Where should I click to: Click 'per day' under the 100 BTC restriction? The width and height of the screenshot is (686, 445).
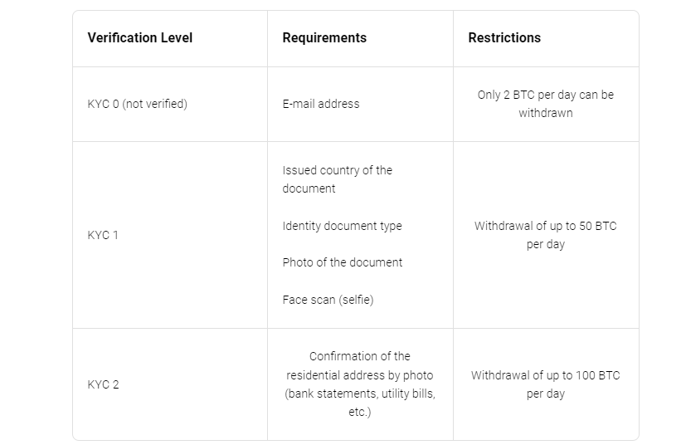pyautogui.click(x=546, y=394)
